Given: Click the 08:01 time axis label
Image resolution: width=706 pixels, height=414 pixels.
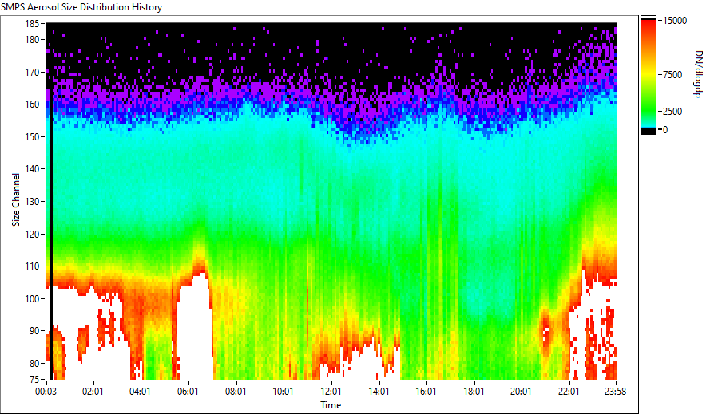Looking at the screenshot, I should (236, 392).
